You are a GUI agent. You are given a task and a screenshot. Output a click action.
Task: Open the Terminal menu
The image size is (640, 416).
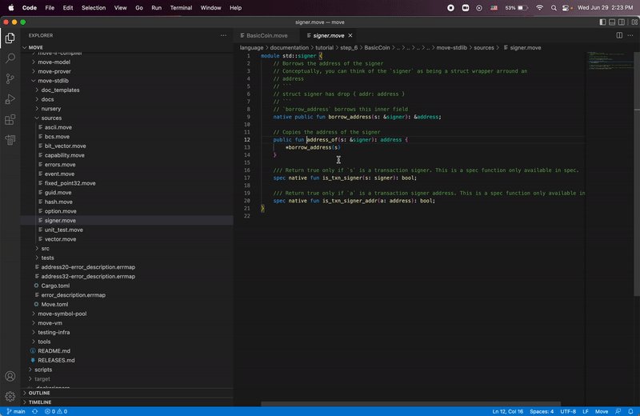click(x=181, y=8)
